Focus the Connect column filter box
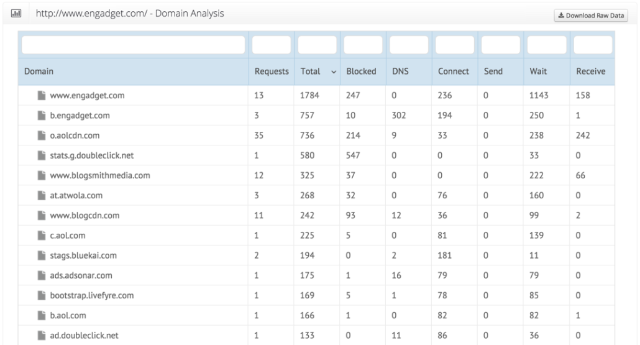The height and width of the screenshot is (345, 640). [455, 45]
